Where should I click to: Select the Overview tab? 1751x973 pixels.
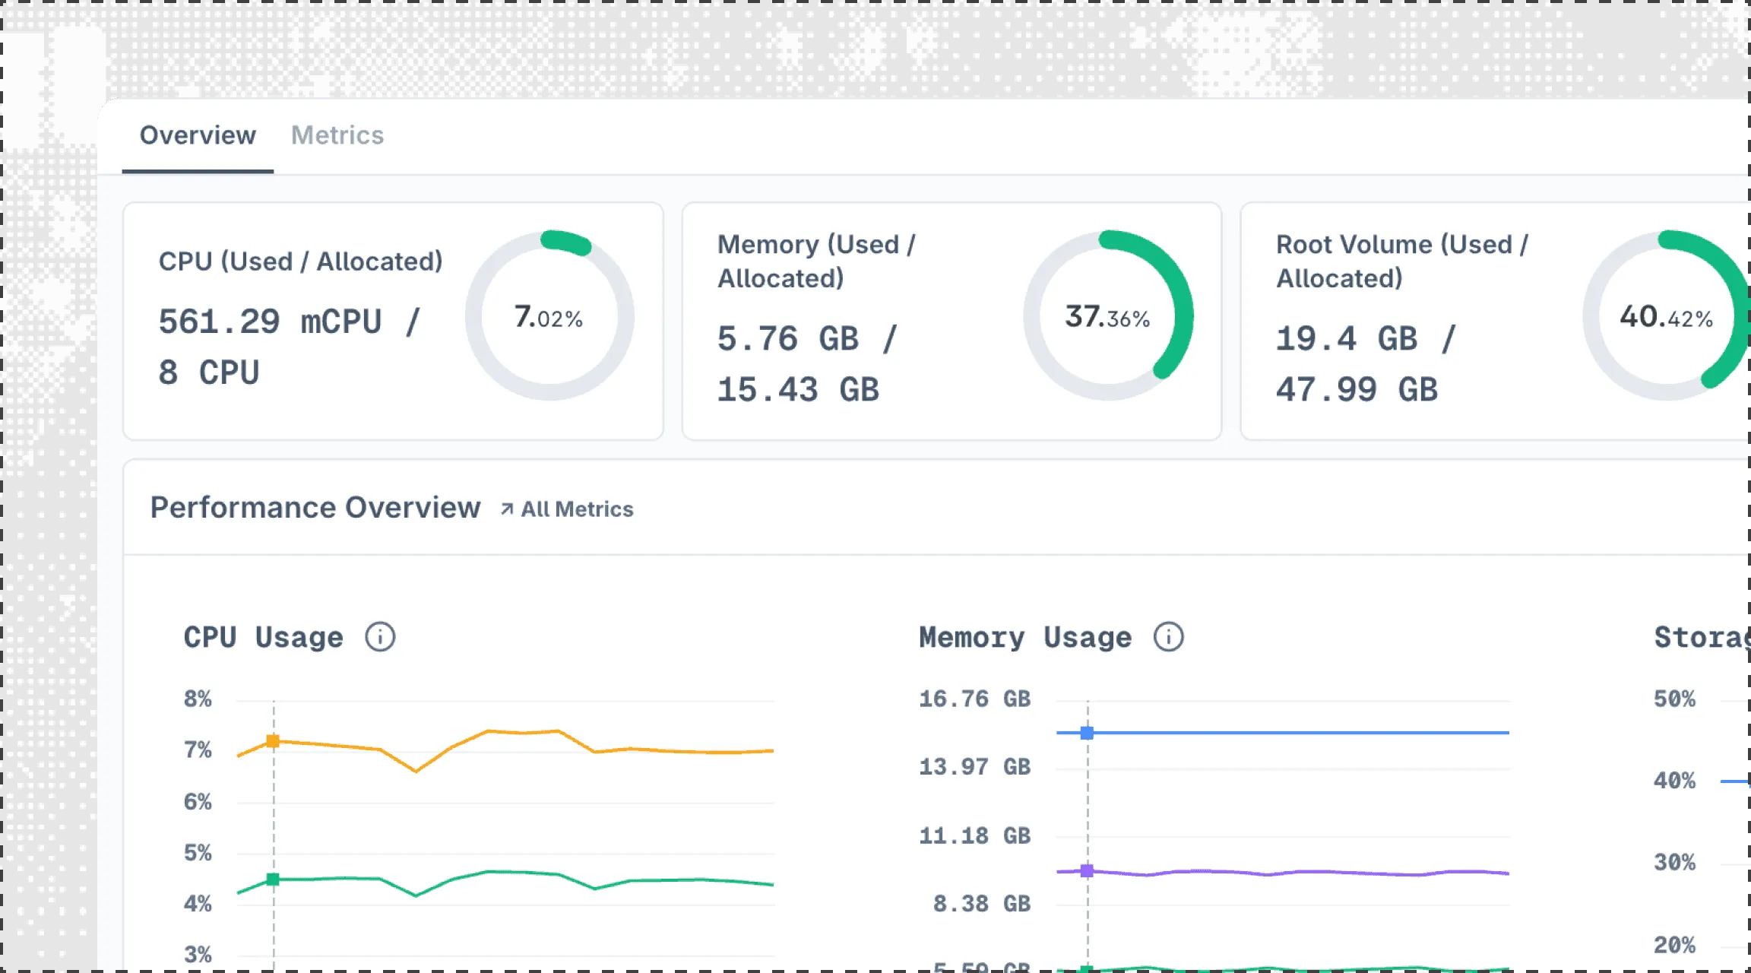(198, 135)
